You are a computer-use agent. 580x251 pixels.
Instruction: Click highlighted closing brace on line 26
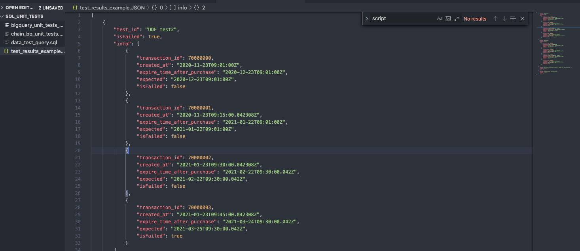coord(127,193)
